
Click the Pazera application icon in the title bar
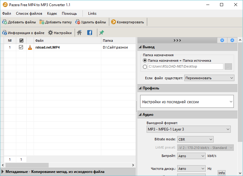click(x=5, y=5)
